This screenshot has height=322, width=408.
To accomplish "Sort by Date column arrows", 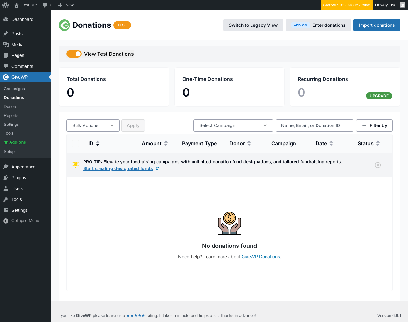I will coord(331,143).
